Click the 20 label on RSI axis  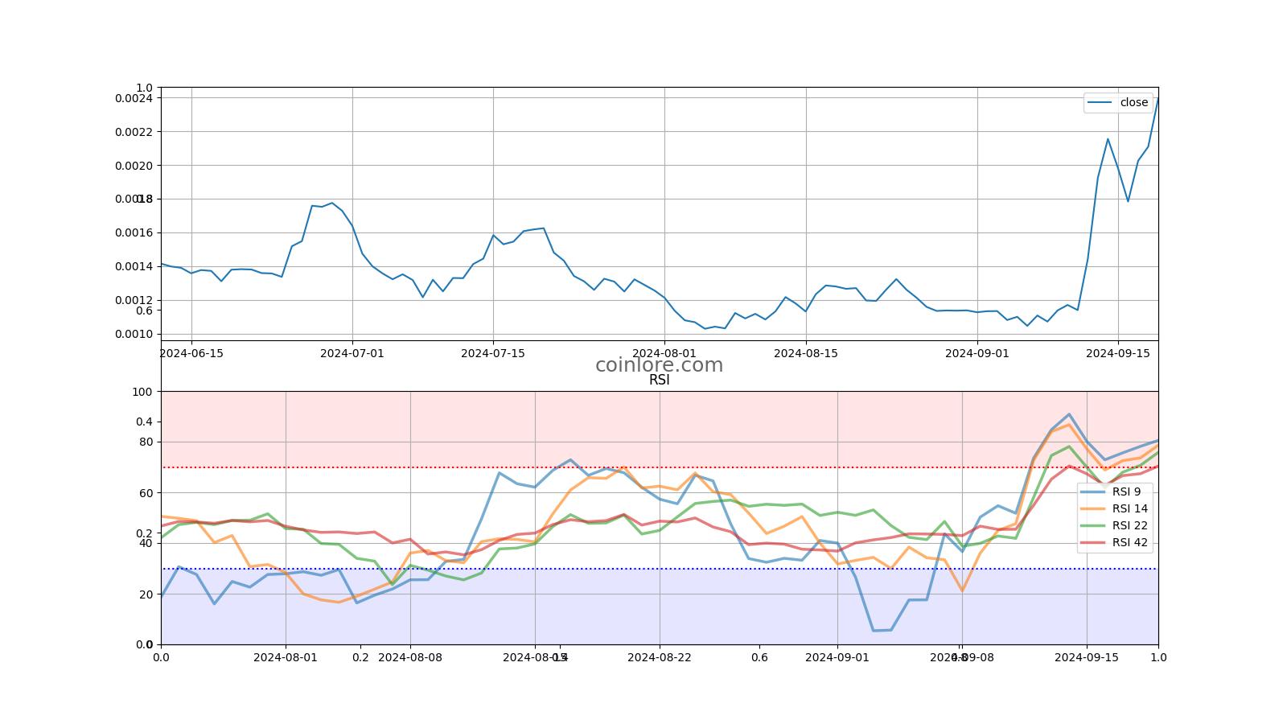pyautogui.click(x=146, y=594)
